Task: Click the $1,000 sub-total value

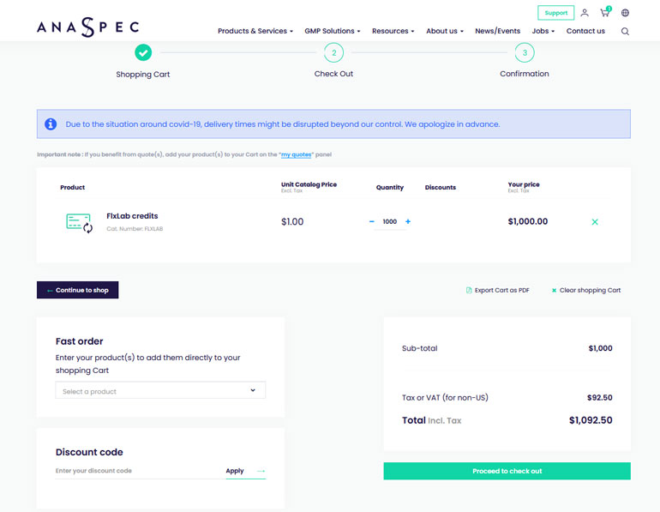Action: 600,348
